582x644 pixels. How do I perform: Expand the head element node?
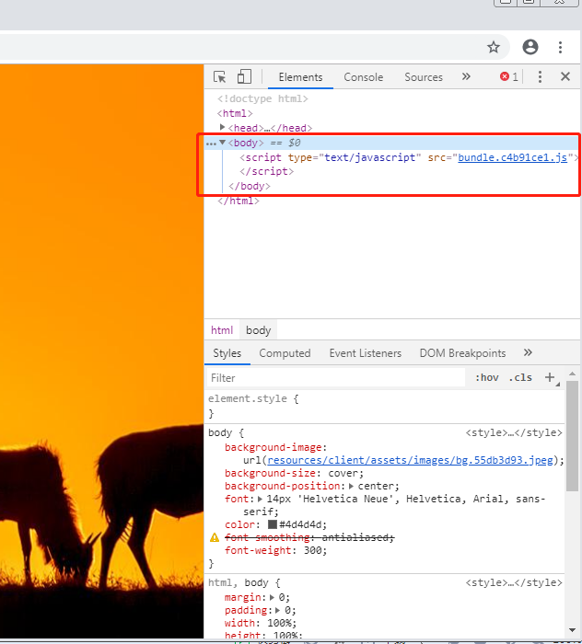click(x=222, y=127)
